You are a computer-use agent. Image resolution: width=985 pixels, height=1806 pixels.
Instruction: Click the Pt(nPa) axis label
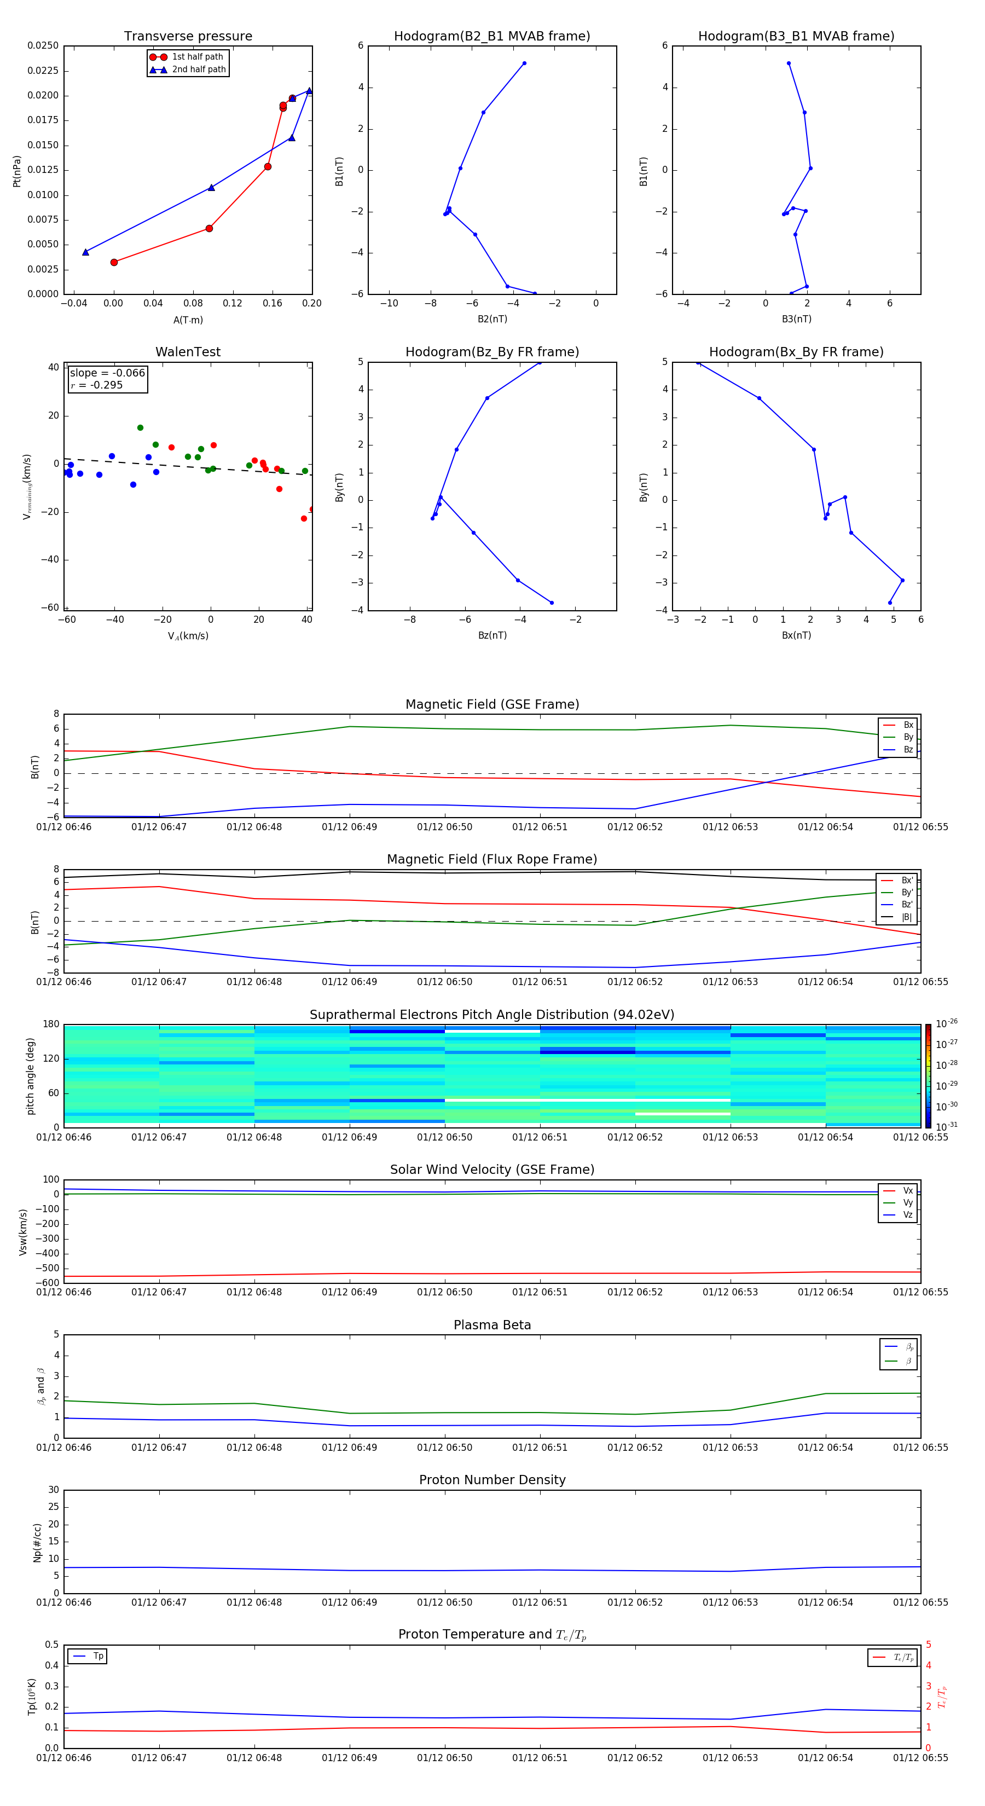click(17, 170)
